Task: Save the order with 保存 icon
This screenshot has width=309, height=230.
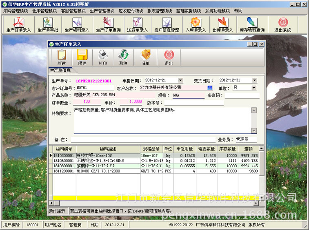Action: click(82, 57)
